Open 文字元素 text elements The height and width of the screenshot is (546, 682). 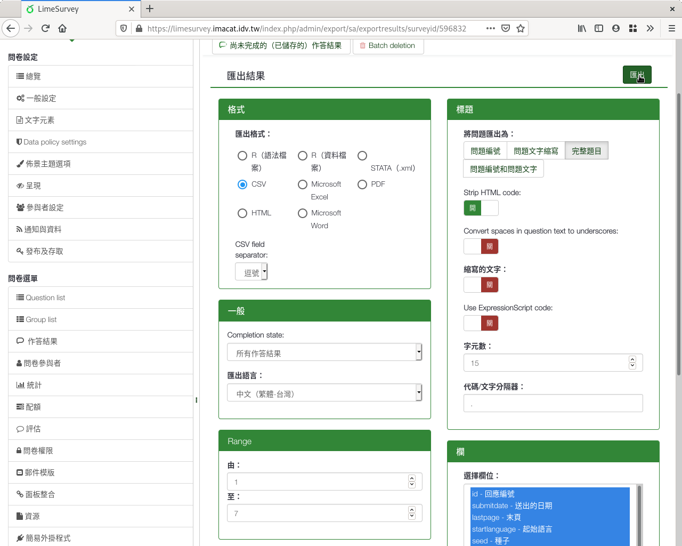[101, 120]
